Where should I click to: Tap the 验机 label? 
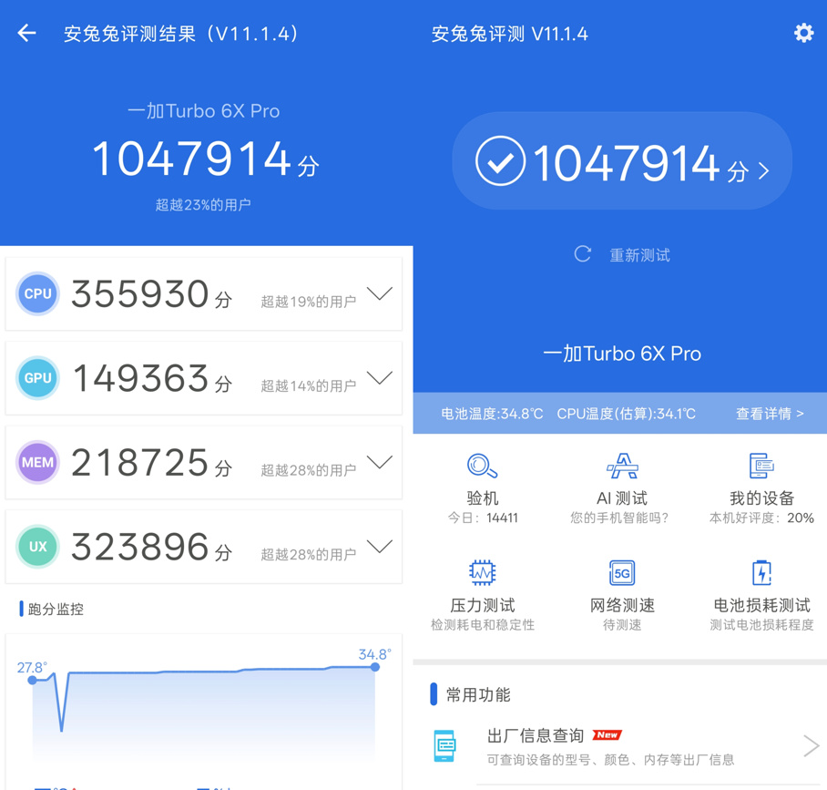click(482, 498)
